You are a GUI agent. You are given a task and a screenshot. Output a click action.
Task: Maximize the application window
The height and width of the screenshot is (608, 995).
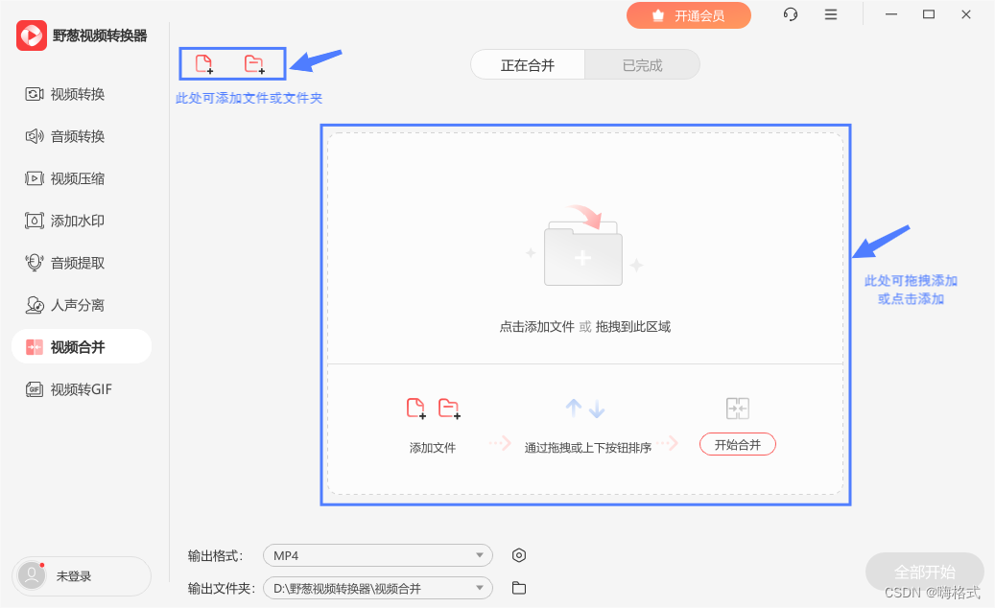click(929, 14)
